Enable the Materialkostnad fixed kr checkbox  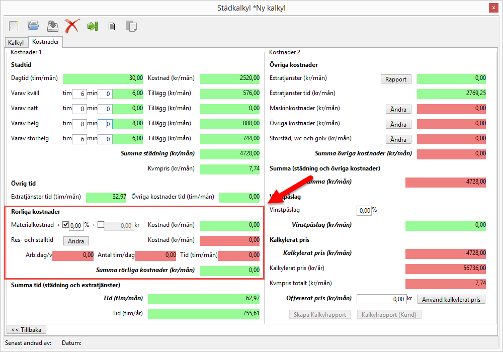pos(101,225)
